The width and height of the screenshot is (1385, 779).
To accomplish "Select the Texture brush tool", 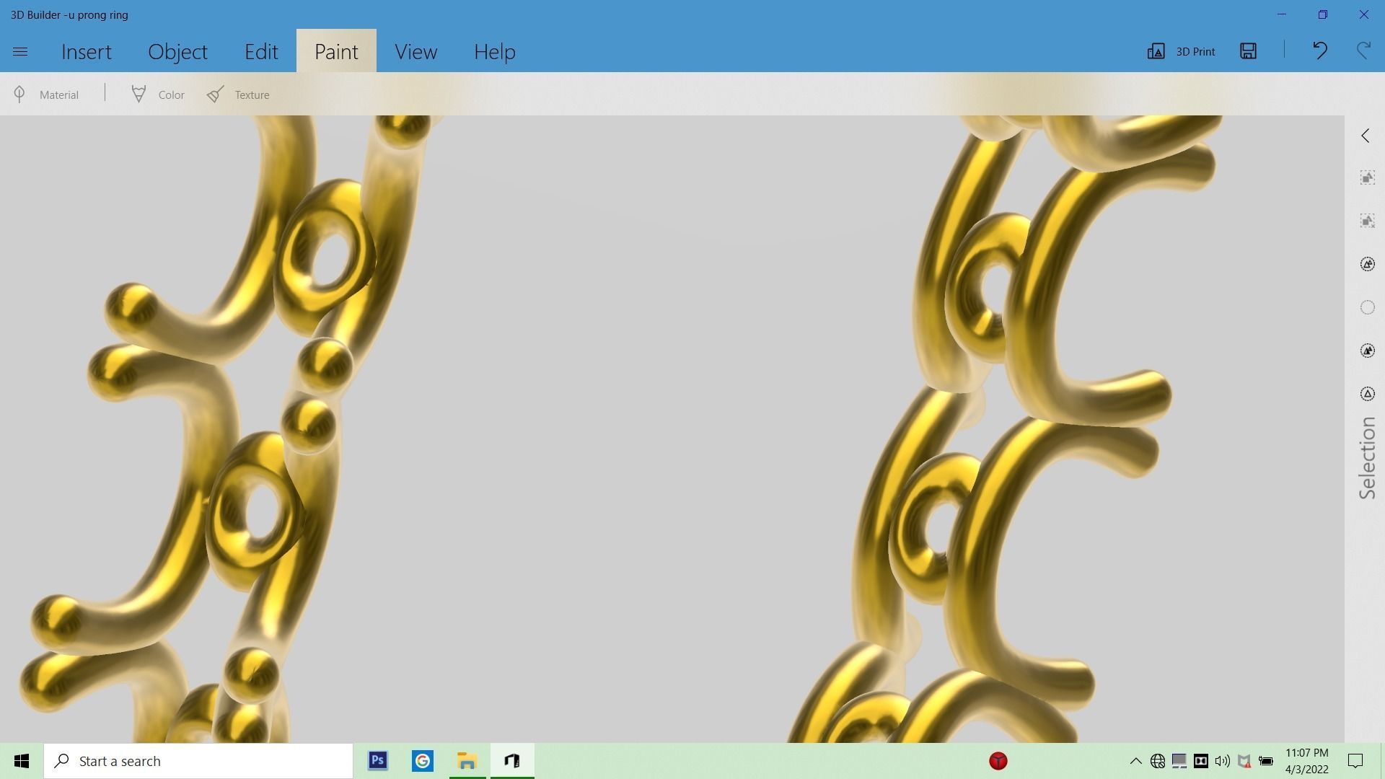I will tap(238, 94).
